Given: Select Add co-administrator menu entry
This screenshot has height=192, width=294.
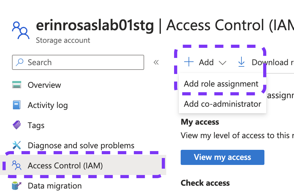Looking at the screenshot, I should pos(222,104).
